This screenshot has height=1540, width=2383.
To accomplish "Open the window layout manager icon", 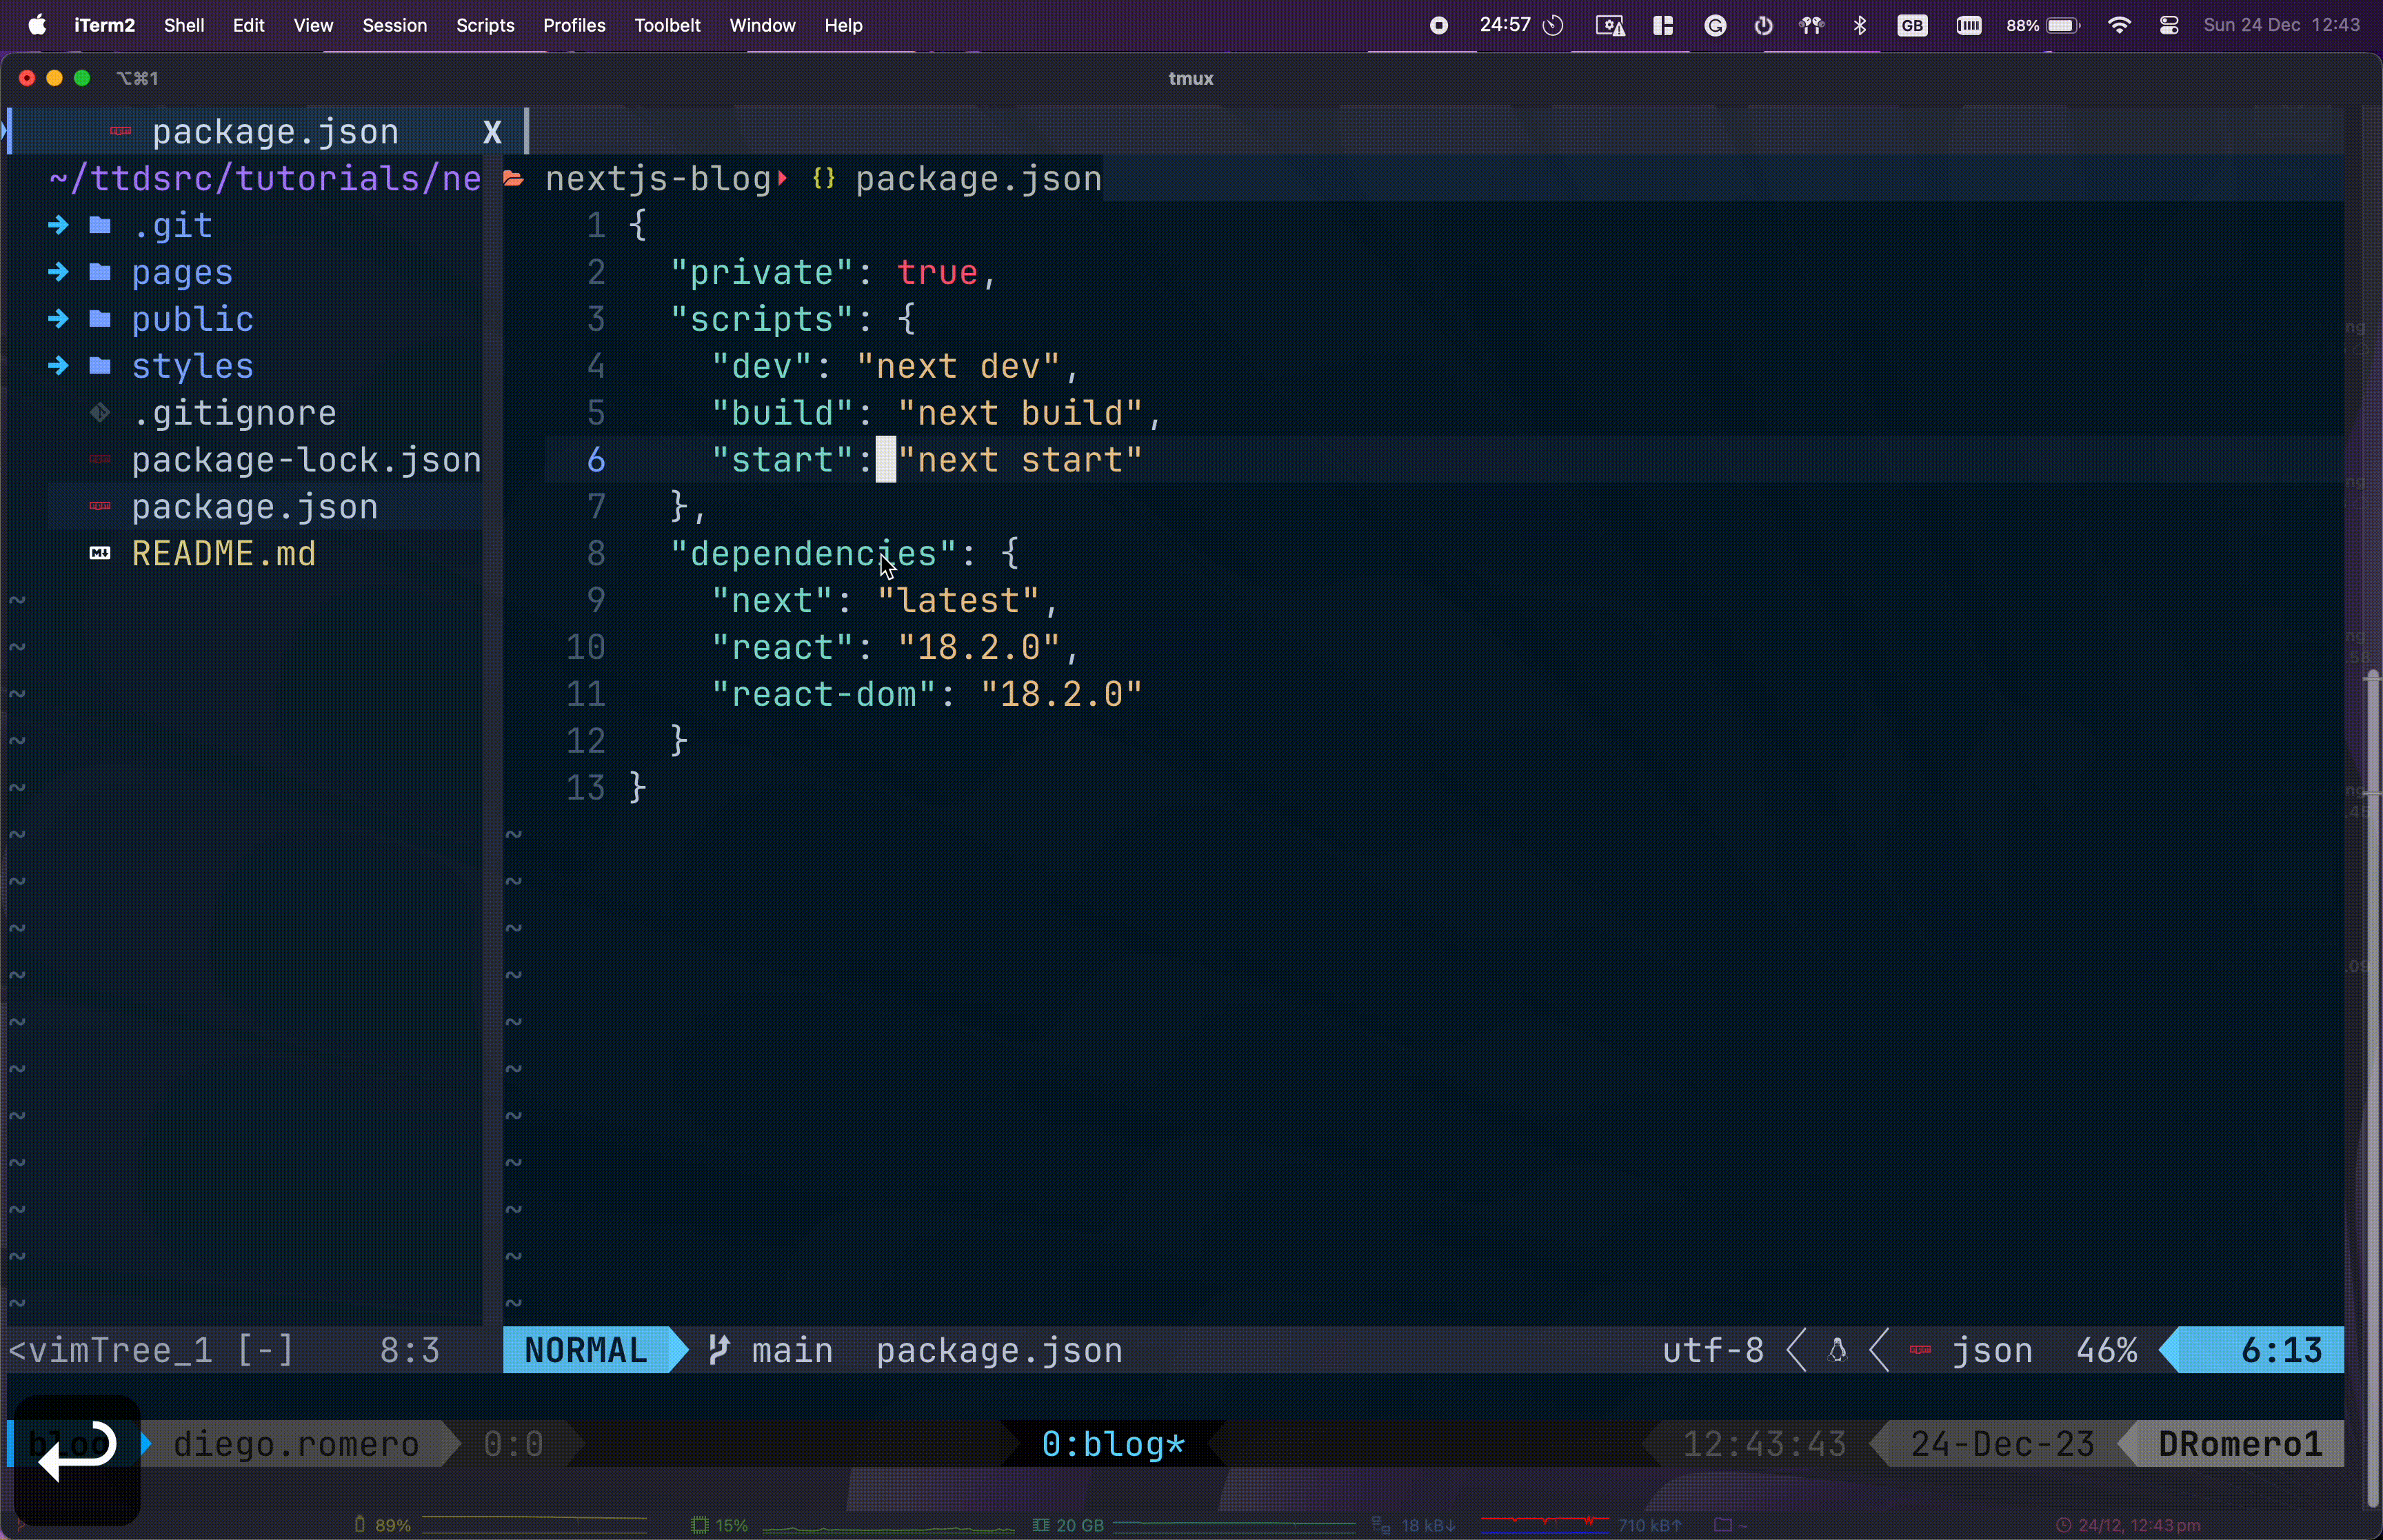I will pos(1663,27).
